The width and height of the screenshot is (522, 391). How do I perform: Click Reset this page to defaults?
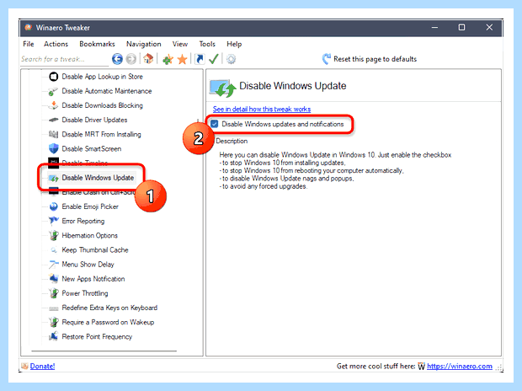coord(376,59)
